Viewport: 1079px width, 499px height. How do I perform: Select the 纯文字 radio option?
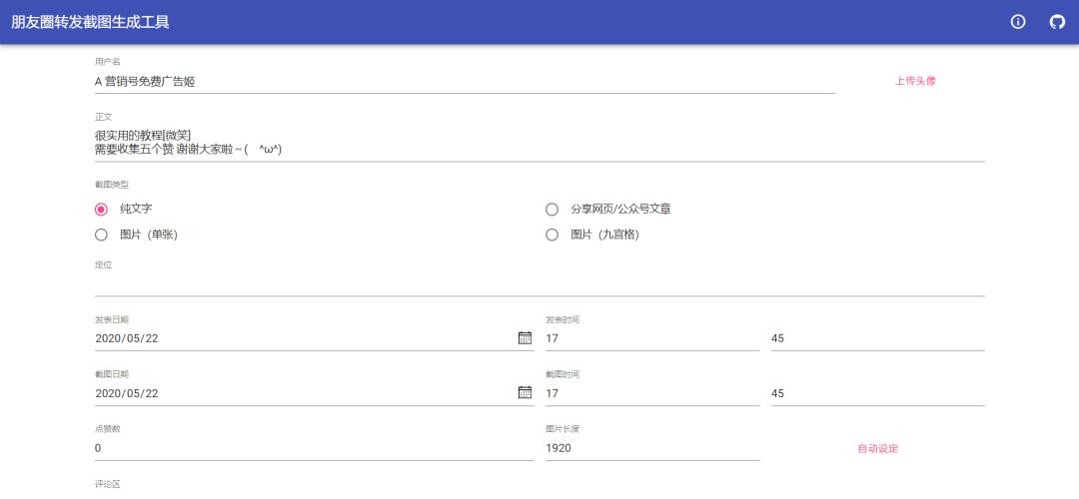tap(101, 209)
